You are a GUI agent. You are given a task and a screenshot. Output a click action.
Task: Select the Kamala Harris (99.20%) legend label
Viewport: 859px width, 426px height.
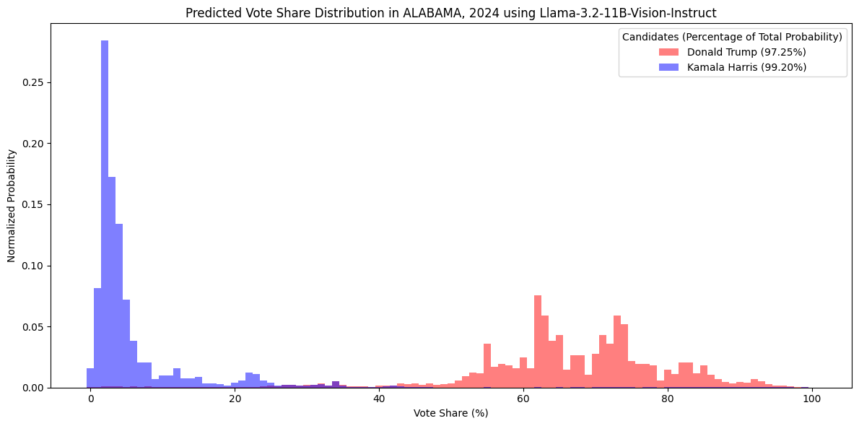click(746, 67)
